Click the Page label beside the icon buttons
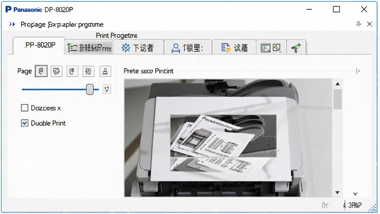Screen dimensions: 380x214 point(24,71)
